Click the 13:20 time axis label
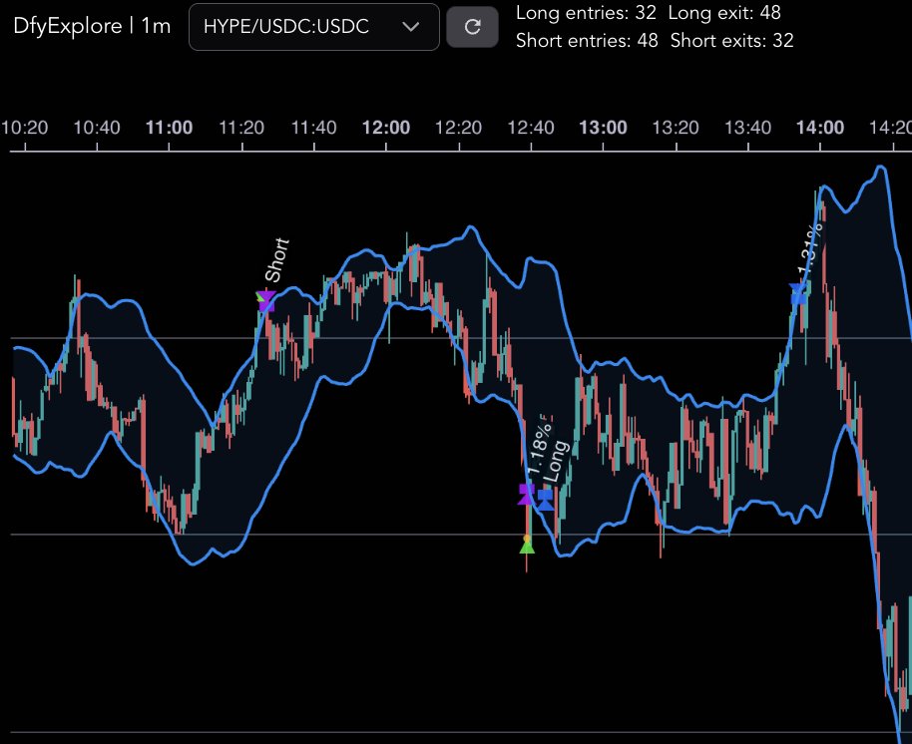Screen dimensions: 912x744 676,128
